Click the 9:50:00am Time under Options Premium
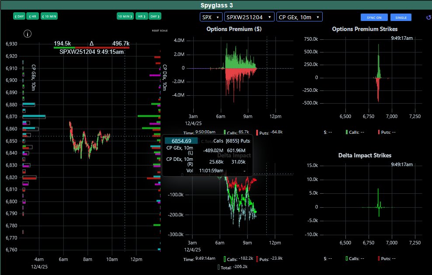This screenshot has width=432, height=275. pyautogui.click(x=205, y=132)
